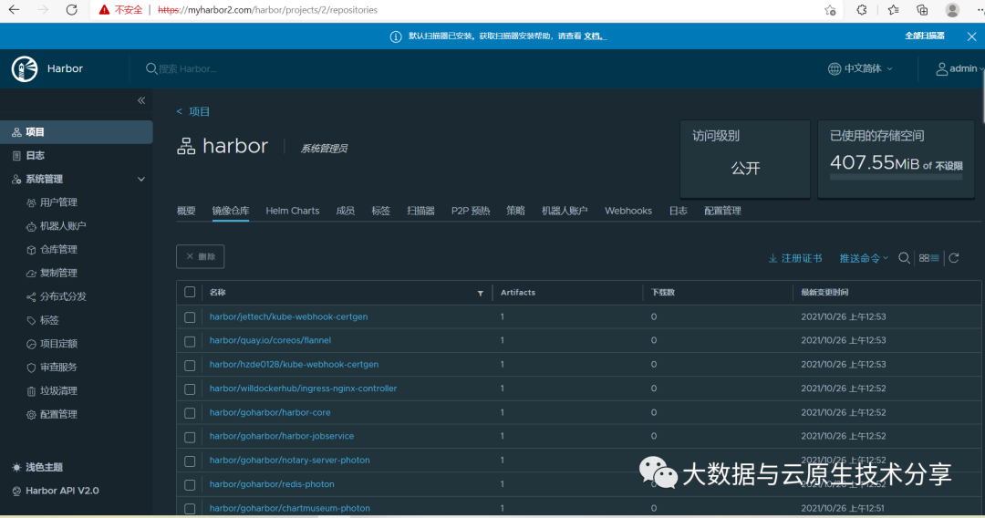Check the kube-webhook-certgen jettech row checkbox
Screen dimensions: 985x518
(x=190, y=317)
